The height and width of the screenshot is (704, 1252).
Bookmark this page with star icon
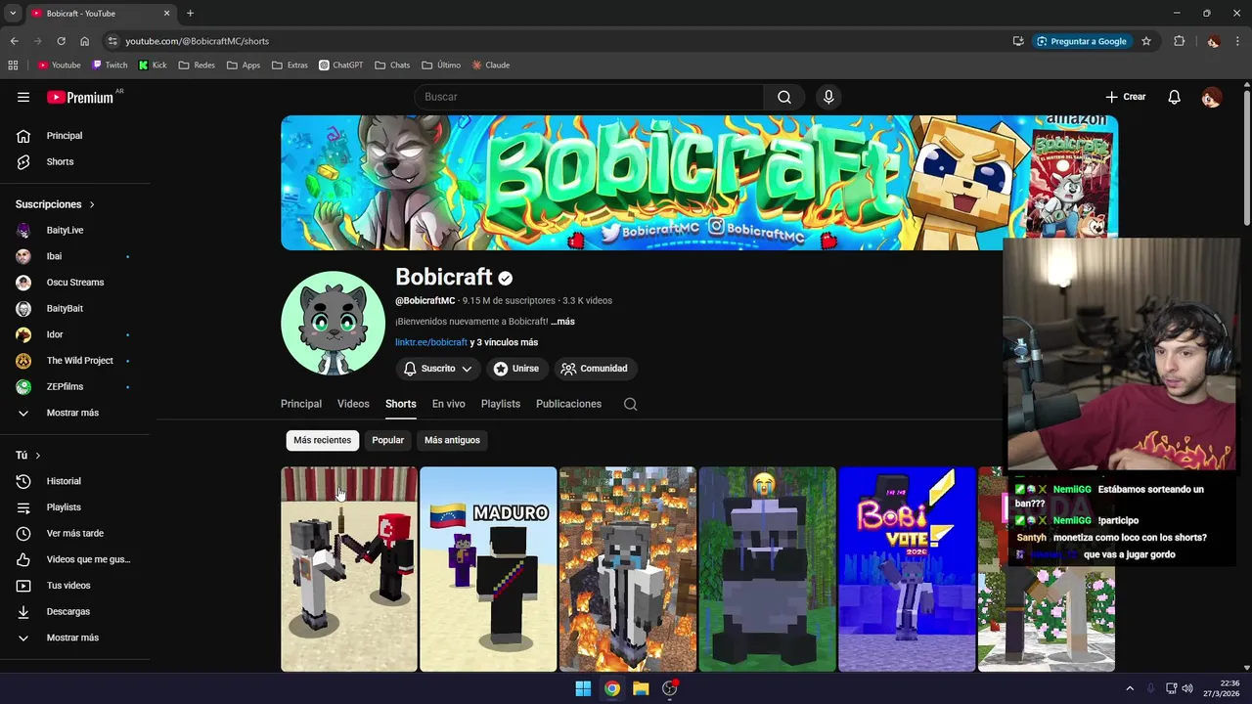pos(1146,41)
